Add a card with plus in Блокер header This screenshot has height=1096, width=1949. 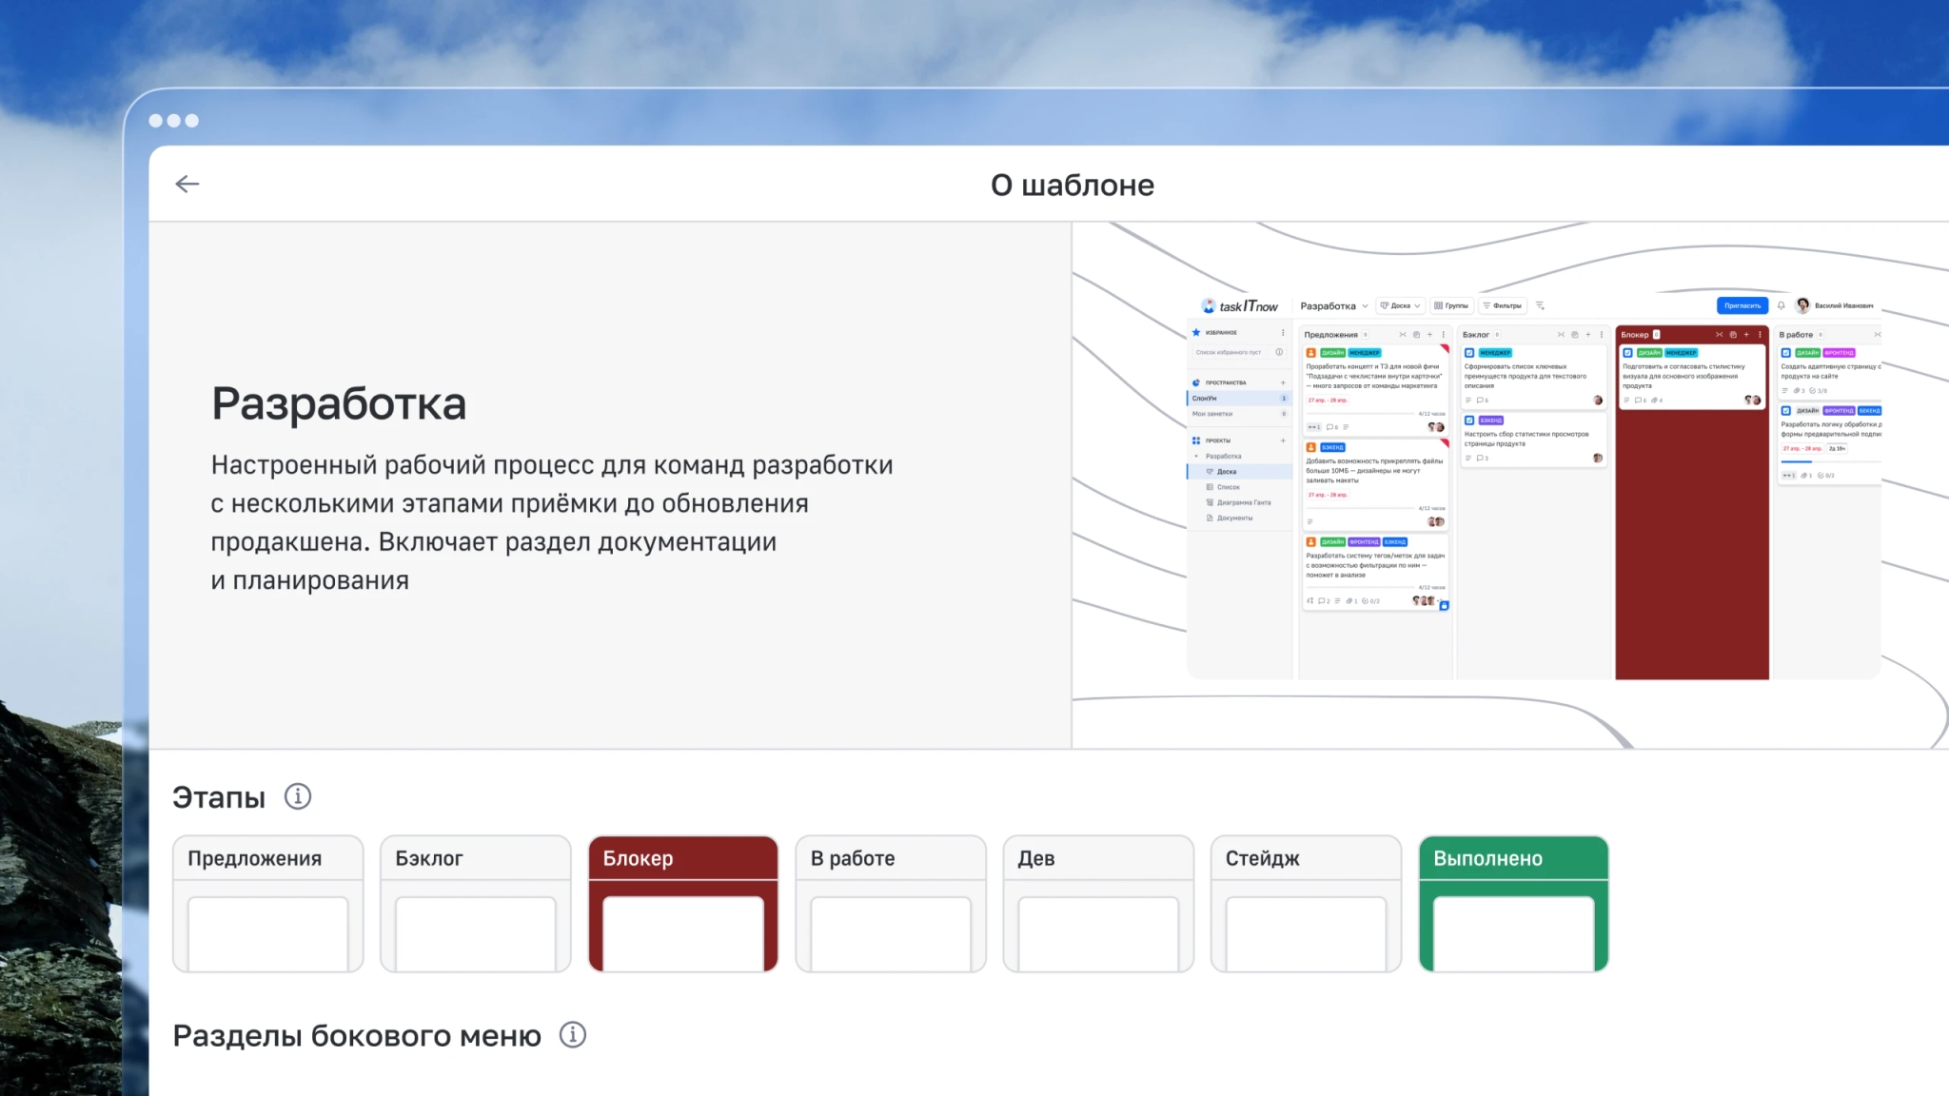pos(1746,335)
